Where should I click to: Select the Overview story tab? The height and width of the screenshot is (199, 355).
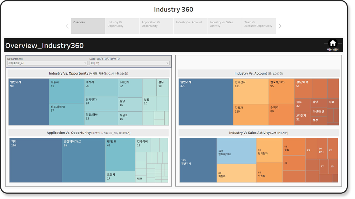88,26
